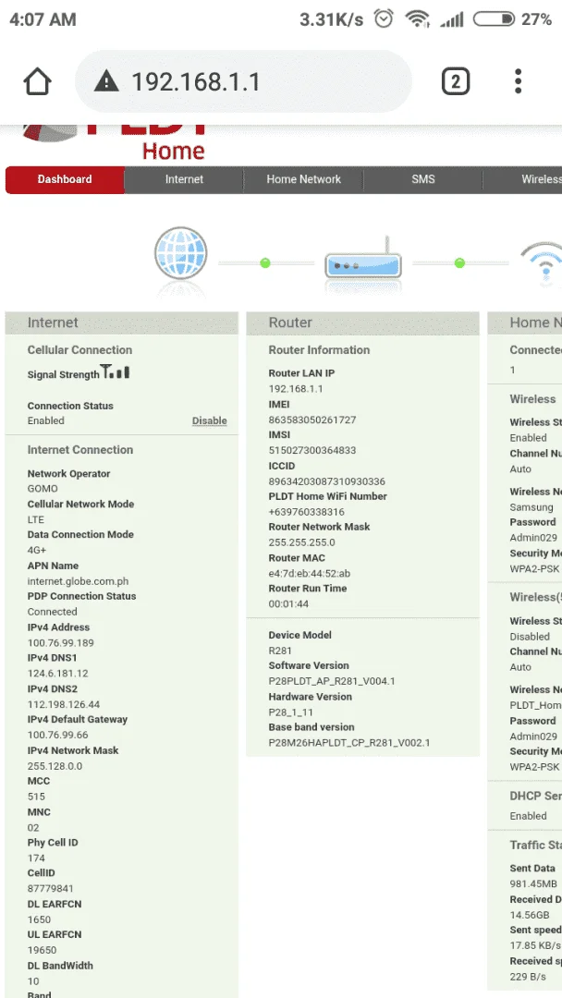The image size is (562, 998).
Task: Click the 17.85 KB/s sent speed
Action: [535, 945]
